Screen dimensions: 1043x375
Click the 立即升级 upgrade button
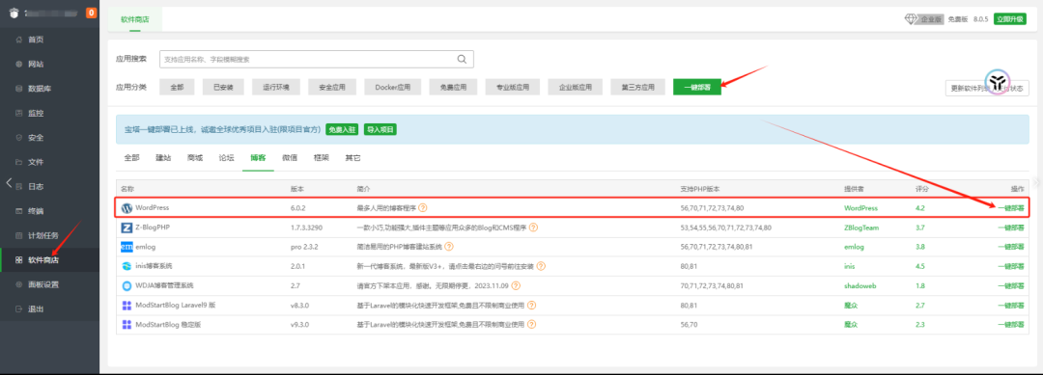coord(1010,19)
